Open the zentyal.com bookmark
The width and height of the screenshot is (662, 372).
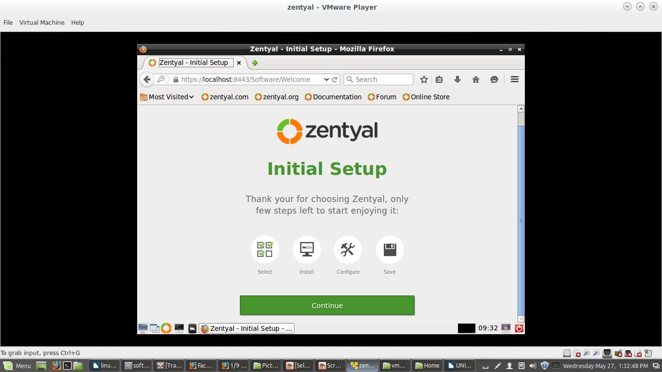pos(225,97)
